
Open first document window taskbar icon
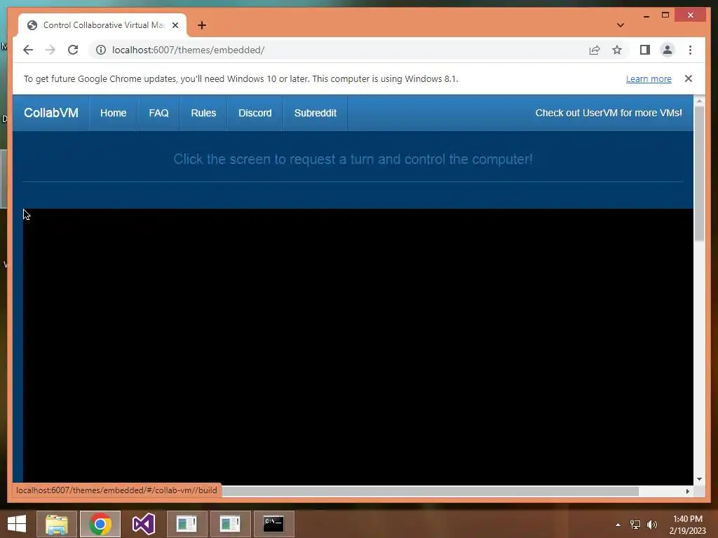[187, 524]
